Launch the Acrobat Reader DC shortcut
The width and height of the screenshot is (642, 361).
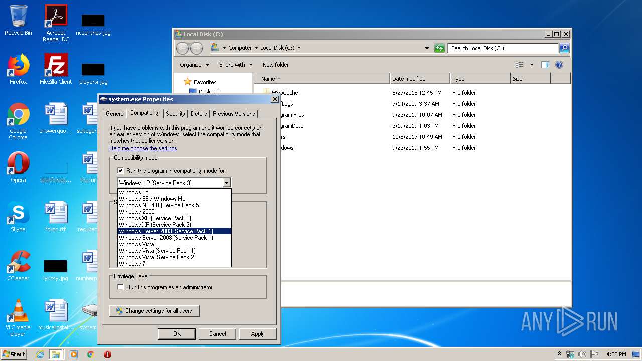(x=56, y=23)
